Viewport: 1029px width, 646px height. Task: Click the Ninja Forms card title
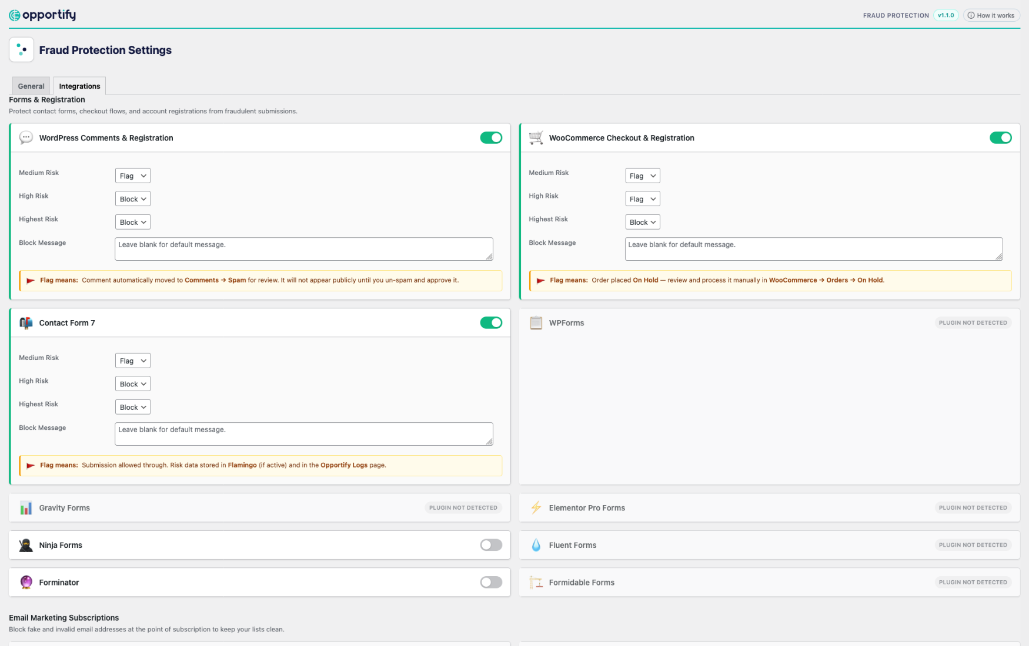point(61,545)
